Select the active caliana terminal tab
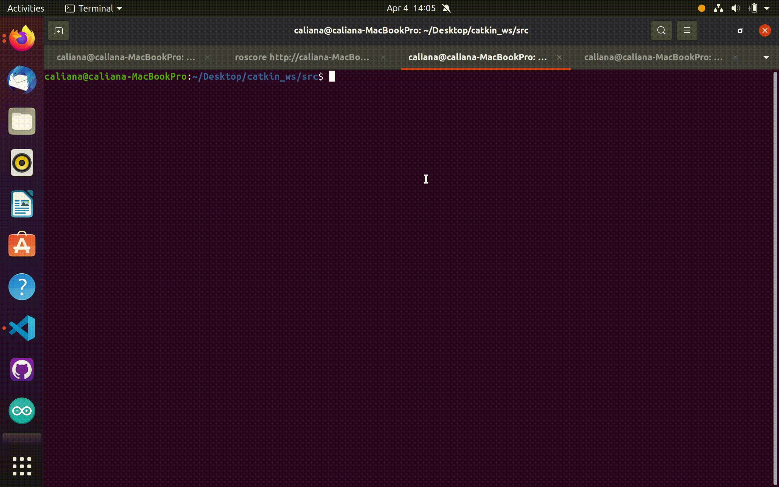 [x=477, y=57]
